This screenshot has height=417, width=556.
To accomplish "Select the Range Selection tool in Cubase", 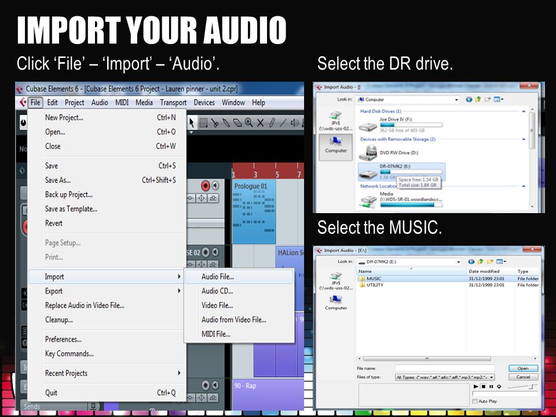I will pyautogui.click(x=203, y=123).
